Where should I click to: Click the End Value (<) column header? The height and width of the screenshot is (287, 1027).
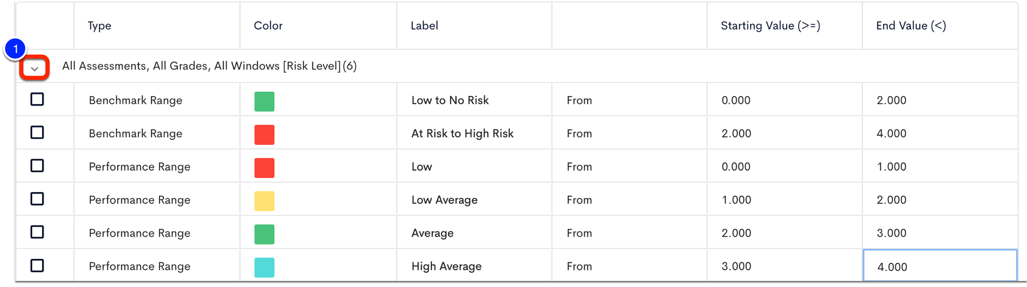coord(911,26)
